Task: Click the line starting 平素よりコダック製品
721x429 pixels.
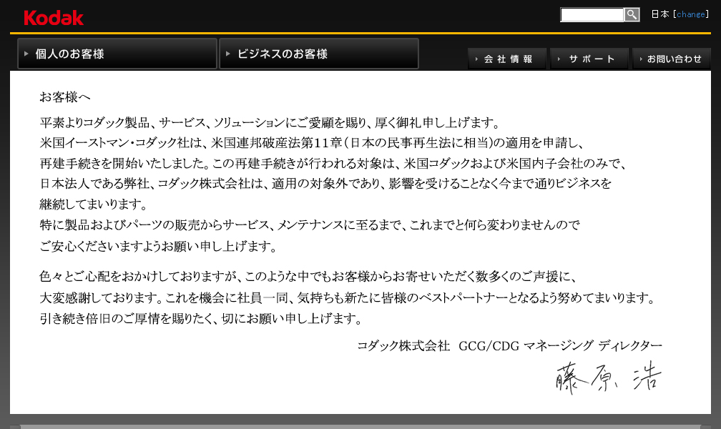Action: [x=270, y=123]
